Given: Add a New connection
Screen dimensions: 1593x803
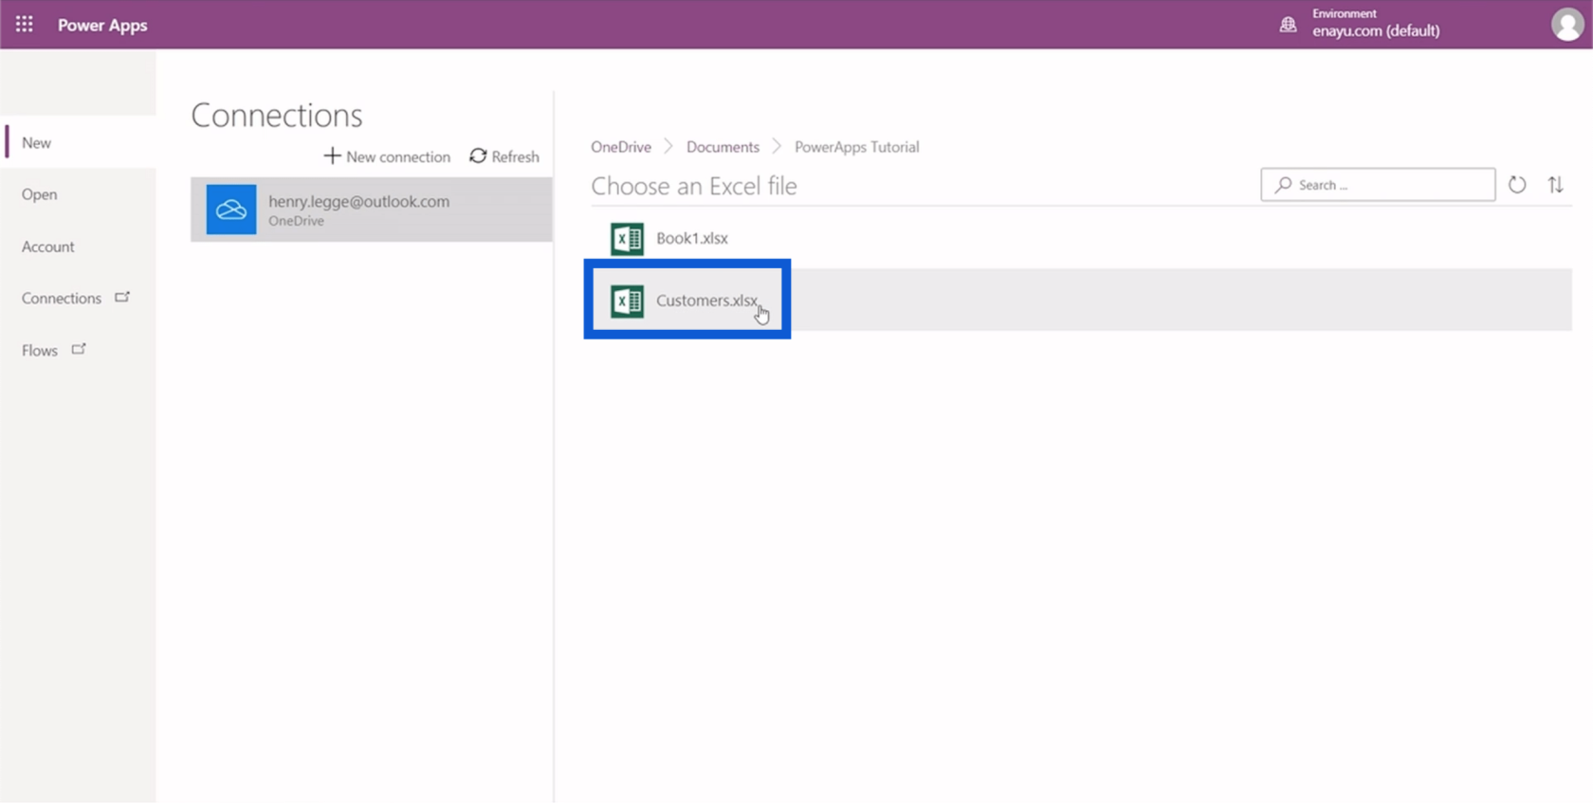Looking at the screenshot, I should click(387, 156).
